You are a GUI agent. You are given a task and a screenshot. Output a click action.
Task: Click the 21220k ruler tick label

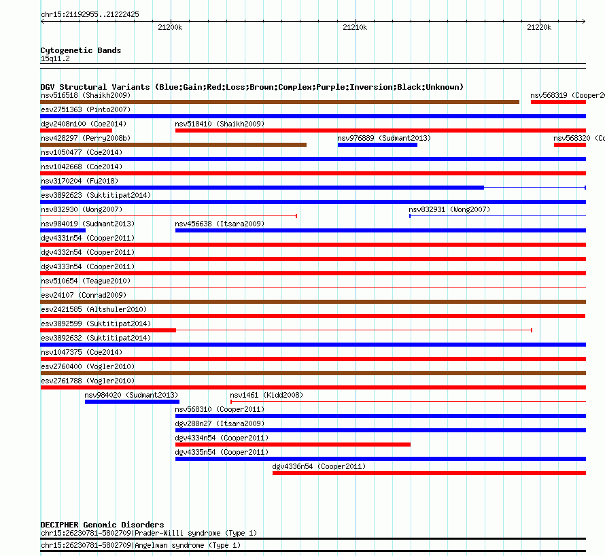click(x=539, y=28)
